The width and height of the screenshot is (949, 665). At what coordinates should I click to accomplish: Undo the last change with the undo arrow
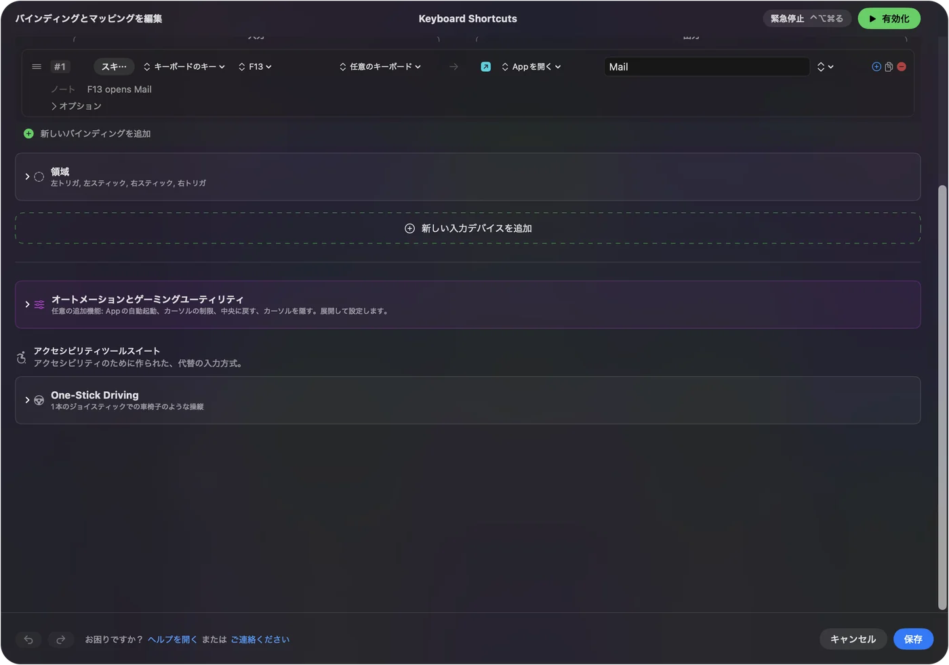tap(28, 639)
